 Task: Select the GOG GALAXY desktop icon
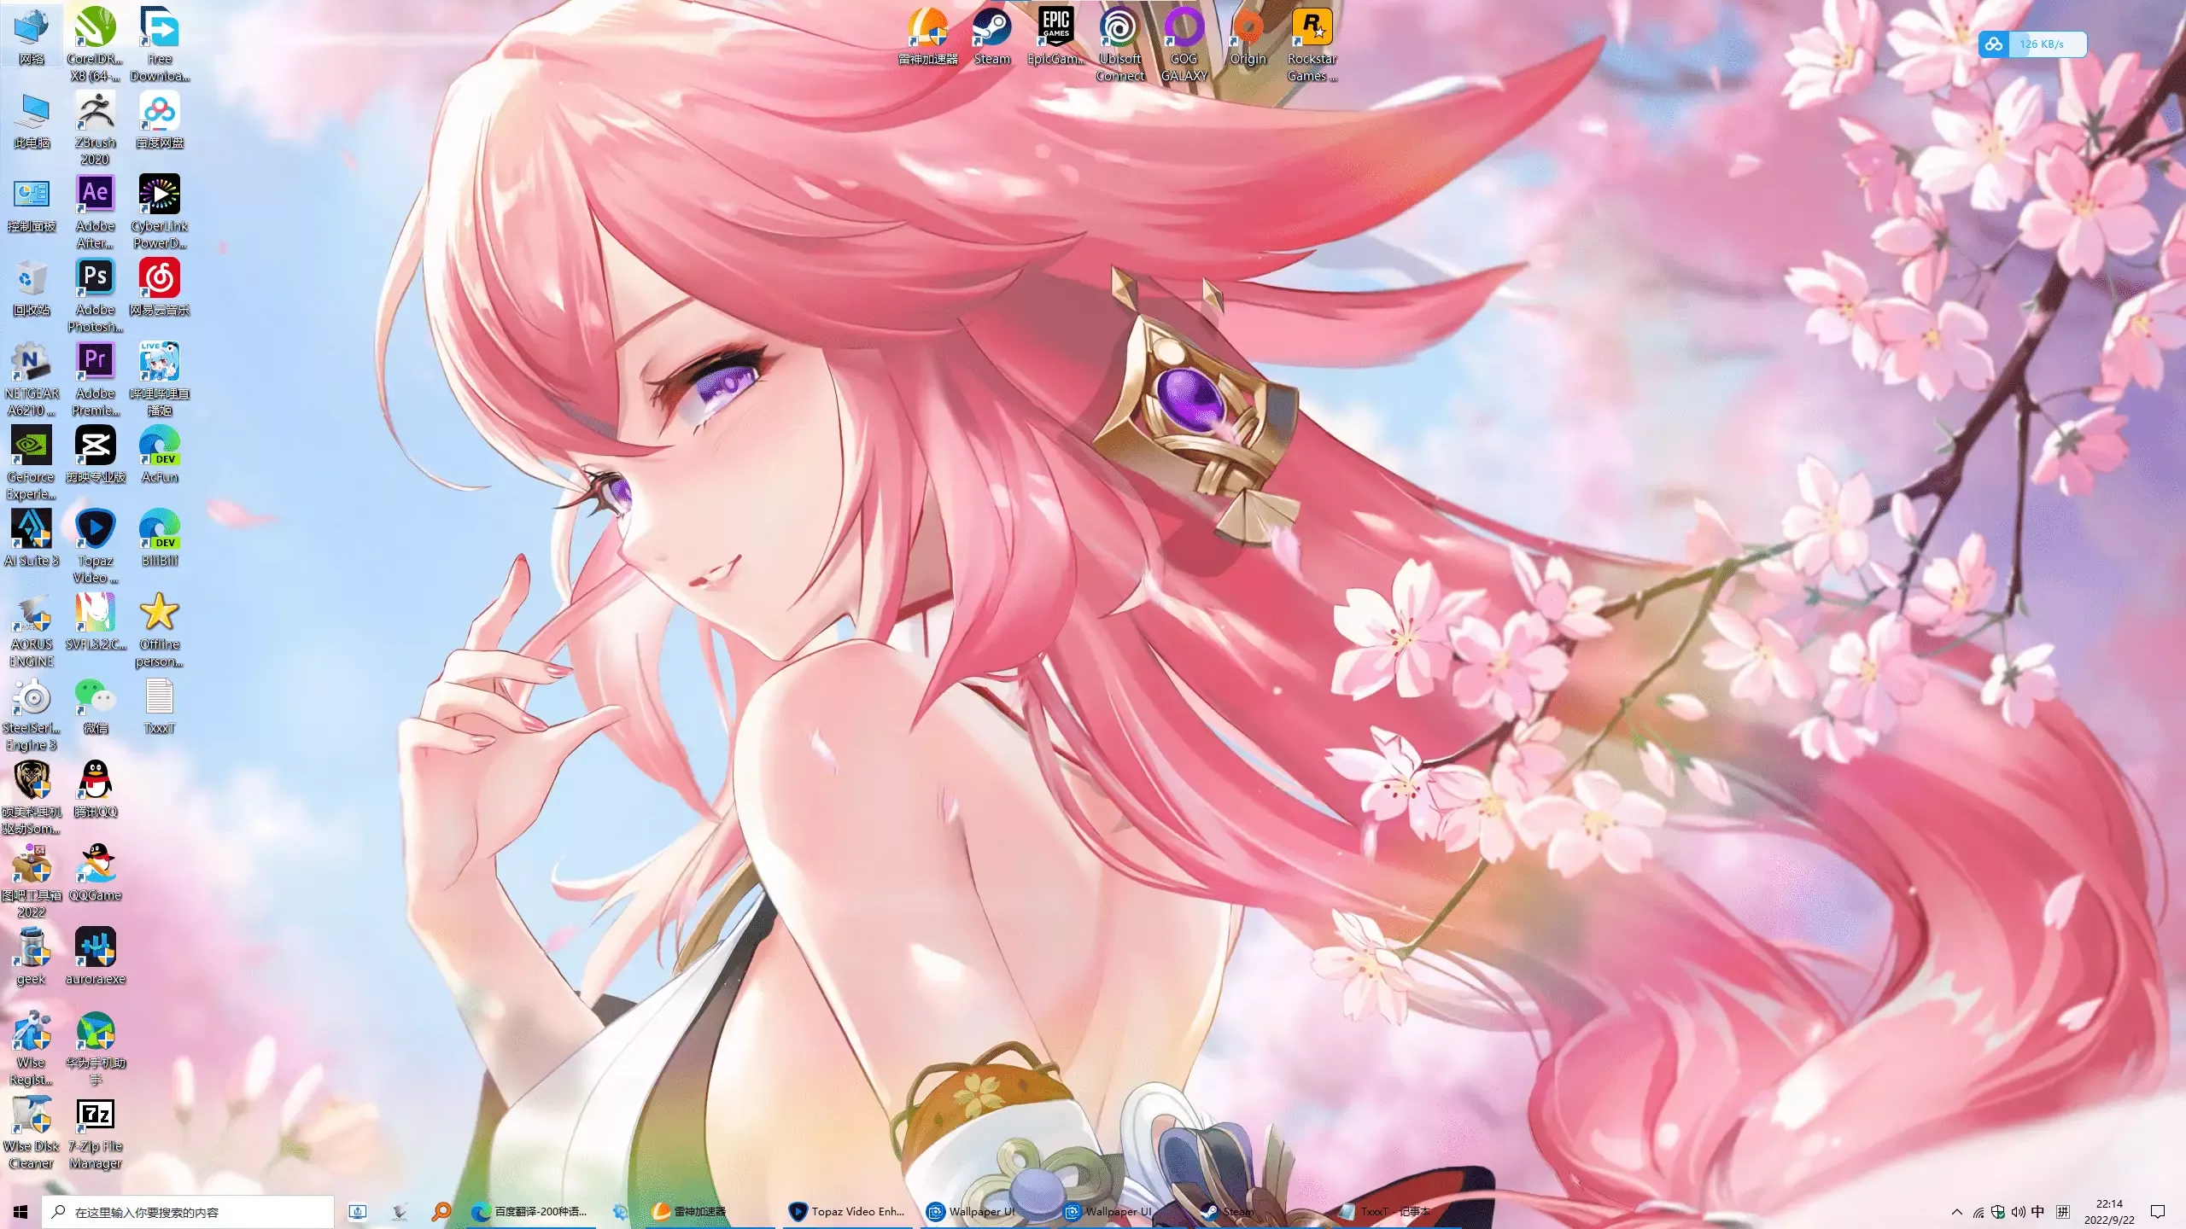(x=1184, y=44)
